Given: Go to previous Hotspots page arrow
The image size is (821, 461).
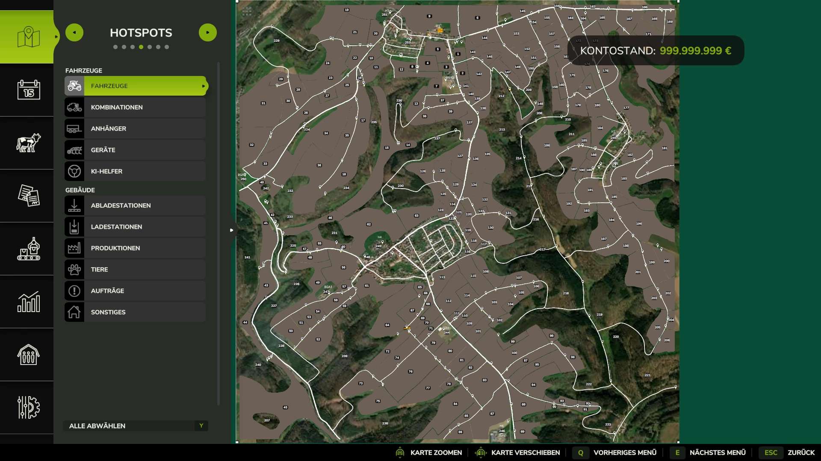Looking at the screenshot, I should click(x=74, y=32).
